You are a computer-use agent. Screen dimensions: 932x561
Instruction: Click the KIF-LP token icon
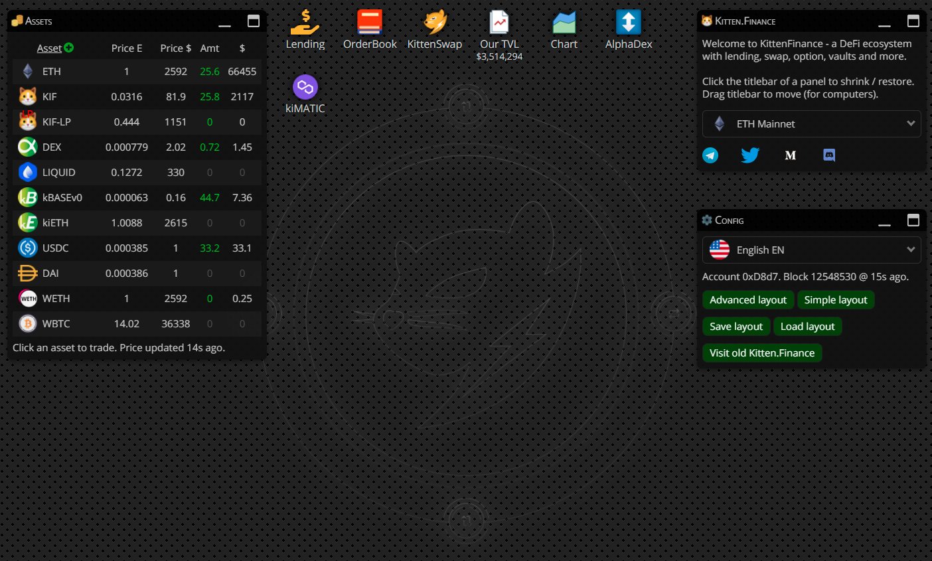click(28, 121)
